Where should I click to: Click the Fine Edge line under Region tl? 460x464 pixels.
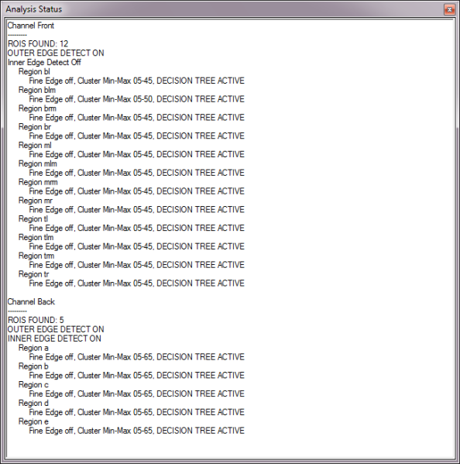tap(136, 229)
